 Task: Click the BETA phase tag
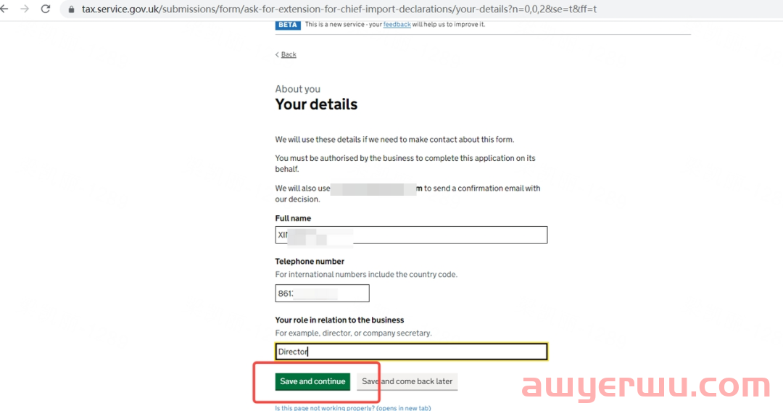[288, 25]
